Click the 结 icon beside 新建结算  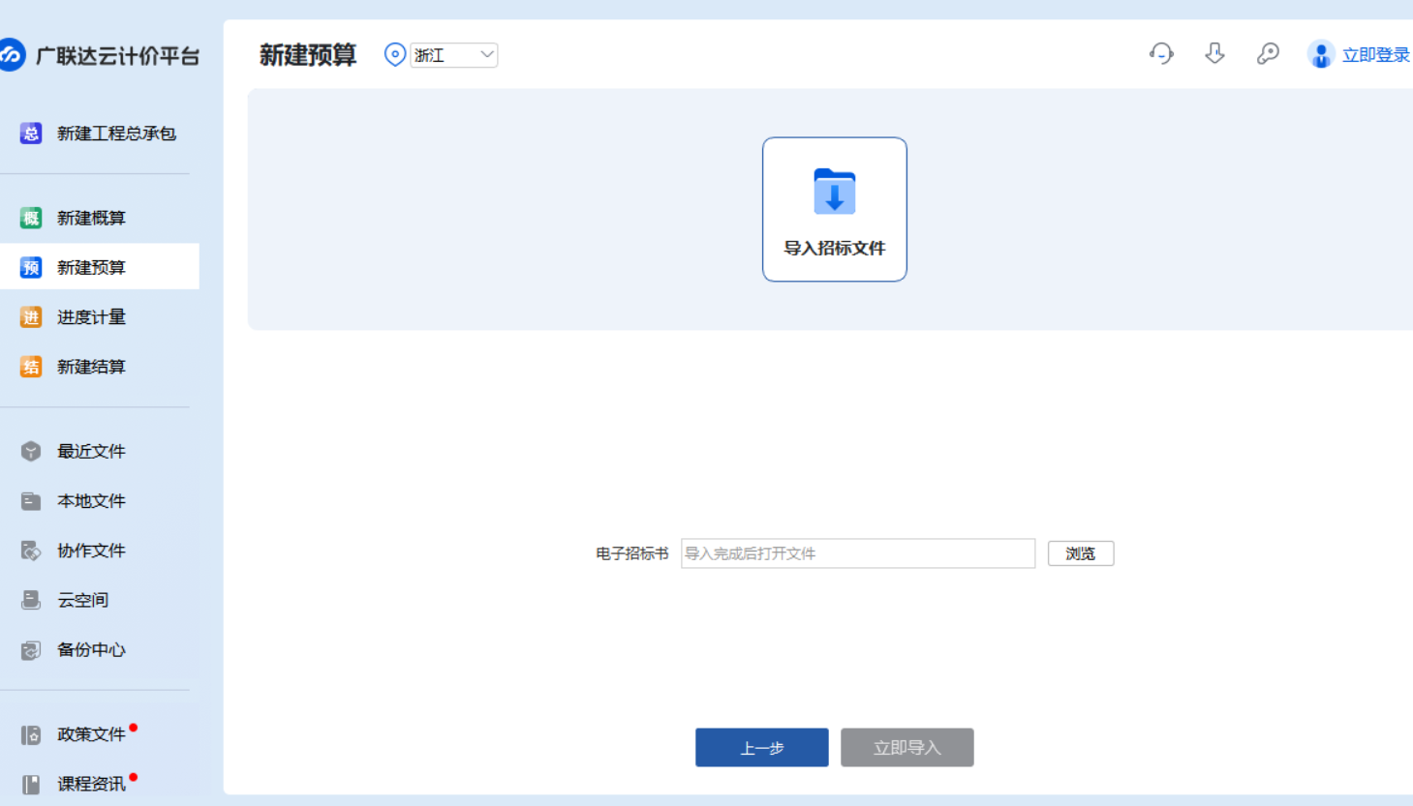pyautogui.click(x=30, y=366)
